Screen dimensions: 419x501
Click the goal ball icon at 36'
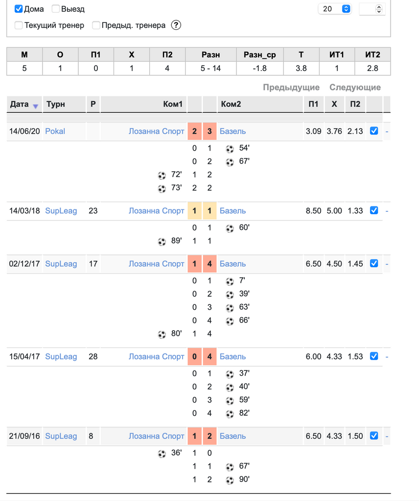[x=162, y=454]
